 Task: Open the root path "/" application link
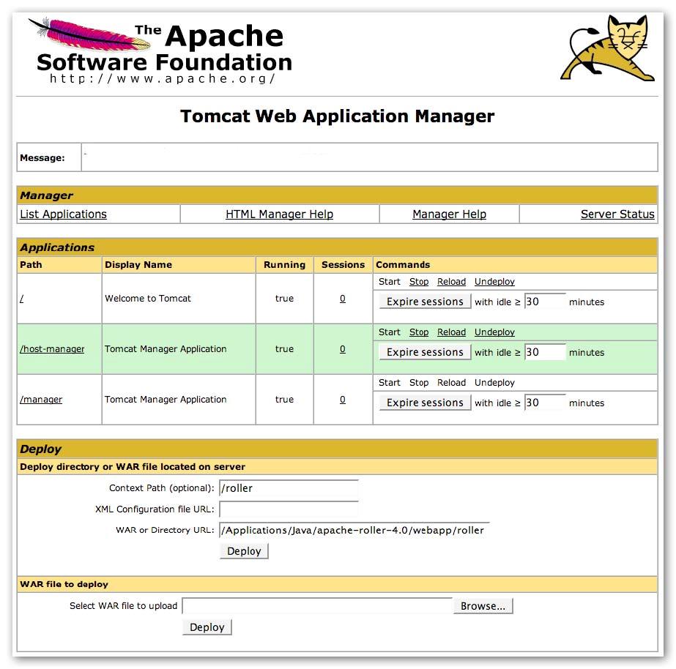pyautogui.click(x=21, y=299)
